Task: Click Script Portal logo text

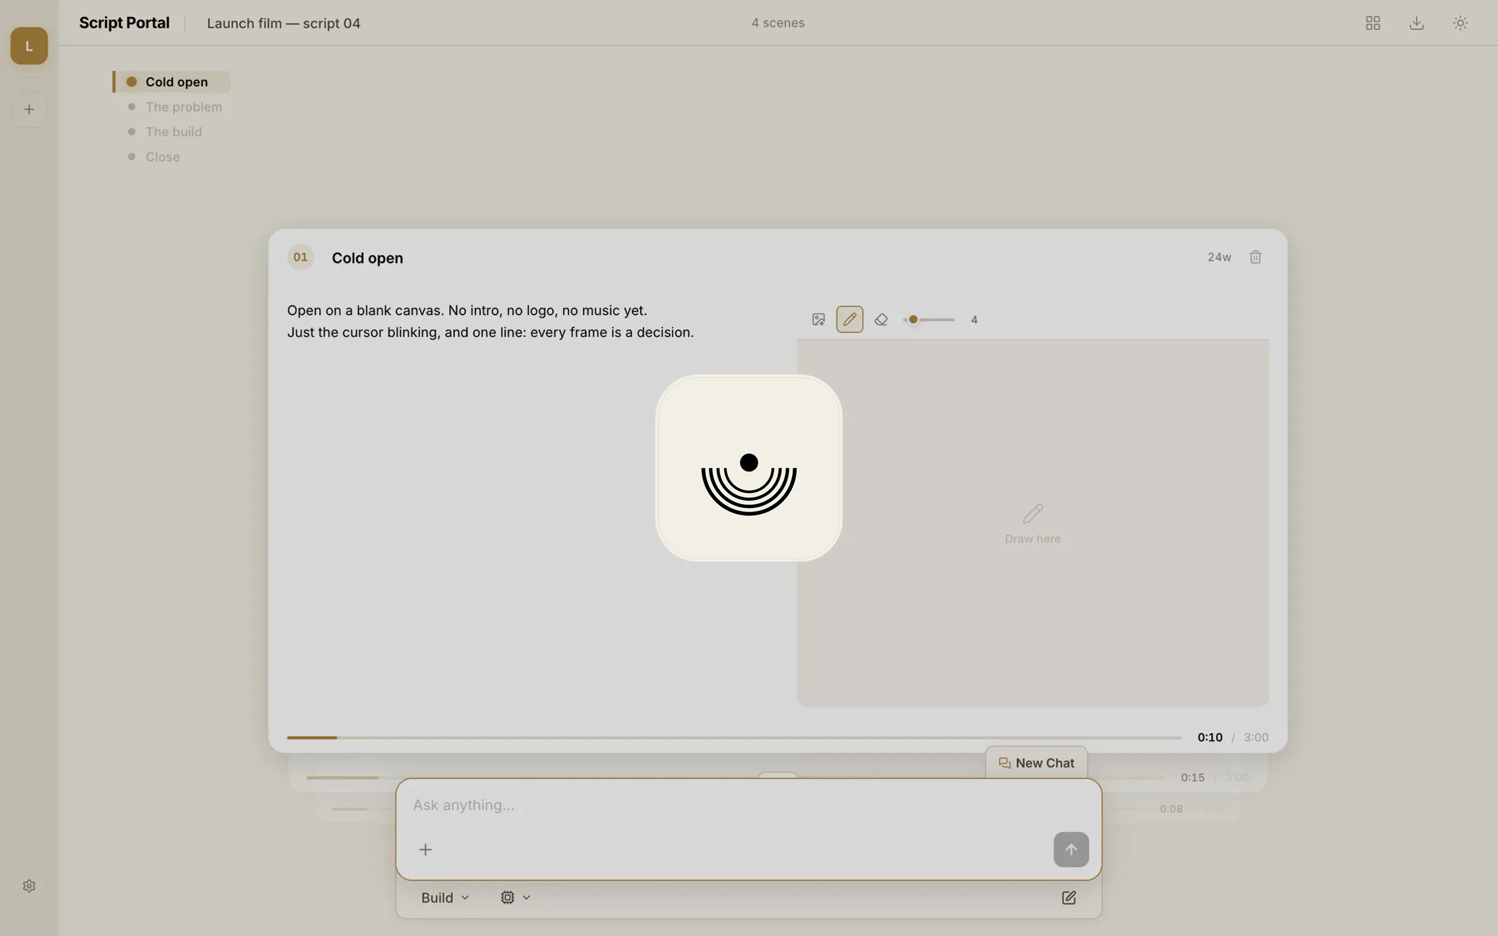Action: coord(124,22)
